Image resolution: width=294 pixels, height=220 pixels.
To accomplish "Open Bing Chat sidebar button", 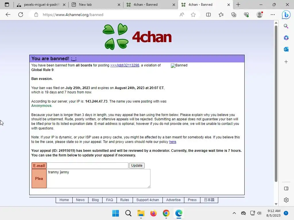I will tap(286, 15).
